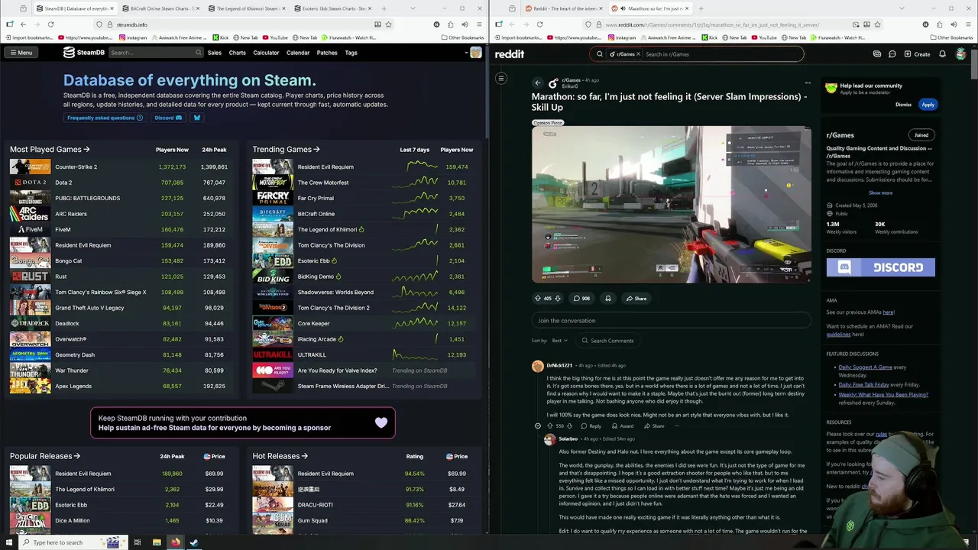The image size is (978, 550).
Task: Go back using Reddit post back arrow
Action: pos(538,82)
